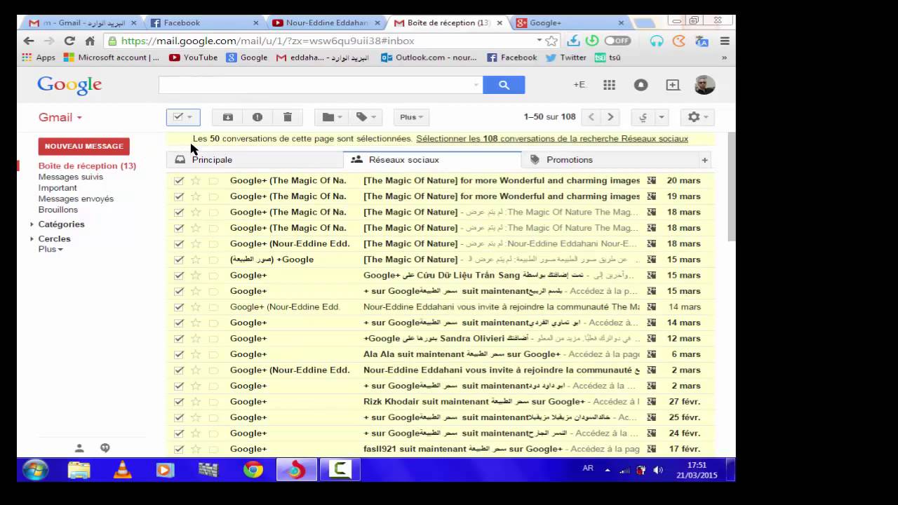
Task: Toggle the select-all checkbox in toolbar
Action: pyautogui.click(x=178, y=117)
